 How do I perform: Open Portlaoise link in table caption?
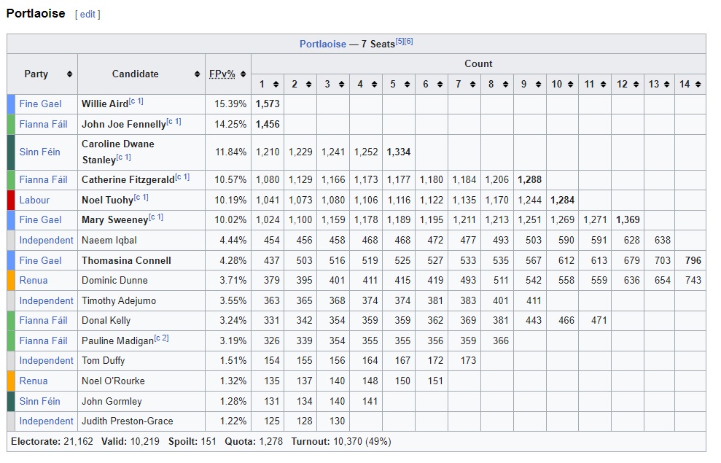point(323,44)
